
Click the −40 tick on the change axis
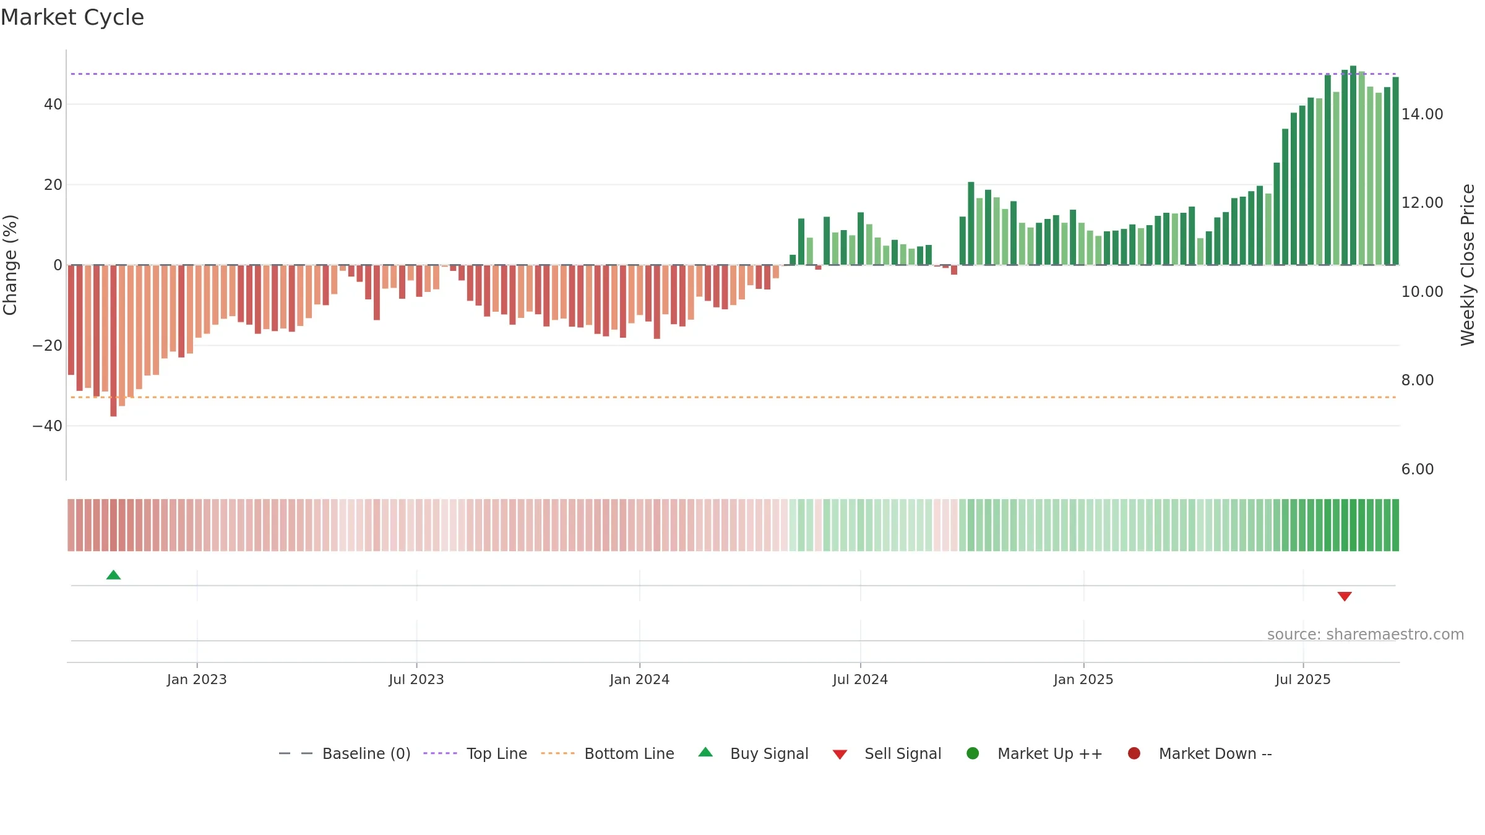48,426
